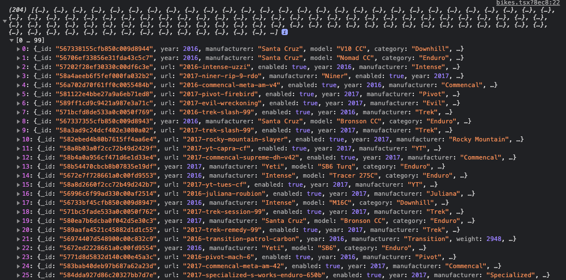Expand row 15 with 2017-yt-tues-cf

click(x=19, y=184)
